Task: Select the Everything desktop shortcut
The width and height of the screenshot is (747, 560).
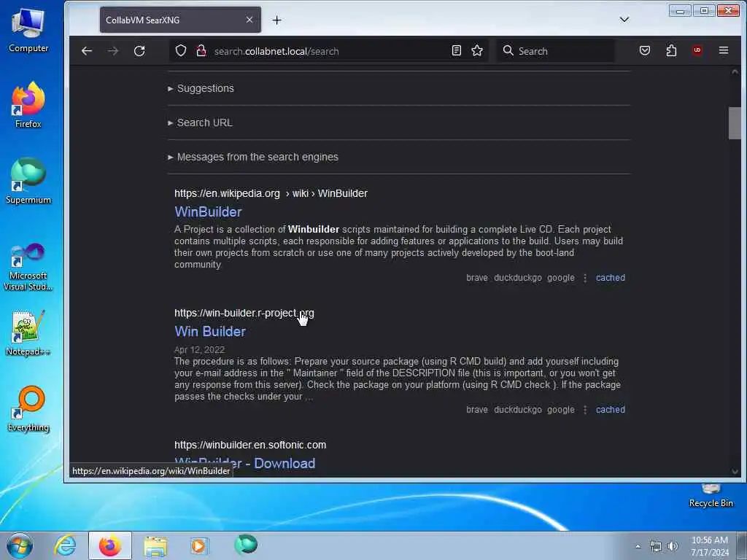Action: [x=28, y=410]
